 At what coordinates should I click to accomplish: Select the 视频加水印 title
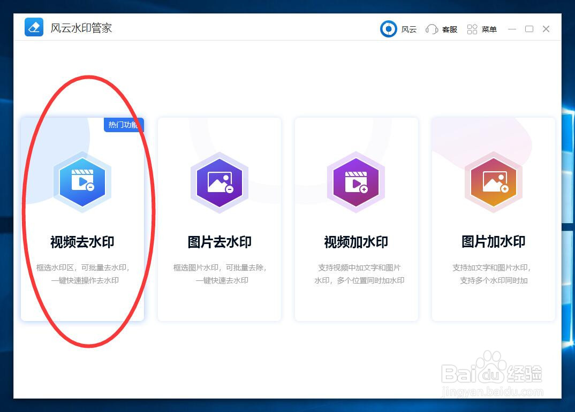click(356, 242)
